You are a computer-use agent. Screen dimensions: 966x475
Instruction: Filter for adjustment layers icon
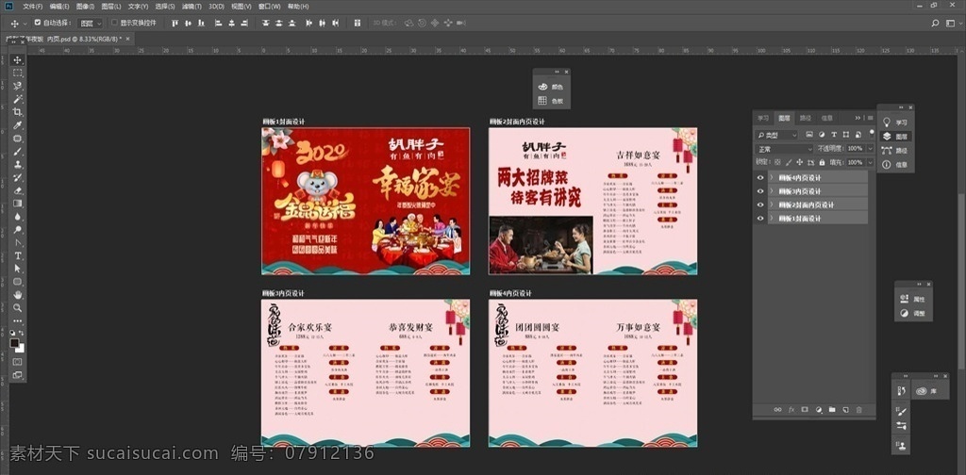click(x=822, y=134)
